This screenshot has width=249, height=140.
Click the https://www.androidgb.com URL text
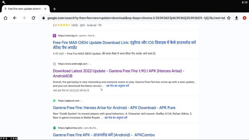click(x=73, y=64)
